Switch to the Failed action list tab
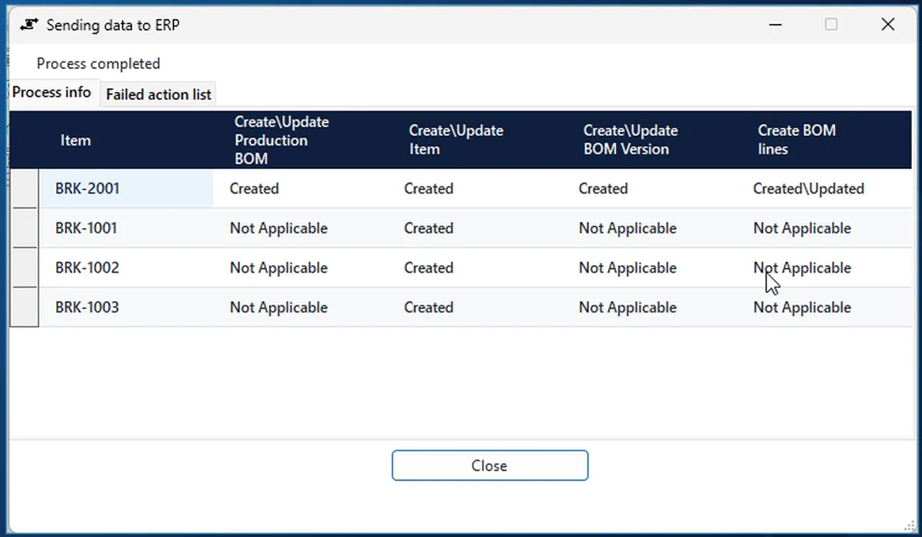Viewport: 922px width, 537px height. [158, 94]
